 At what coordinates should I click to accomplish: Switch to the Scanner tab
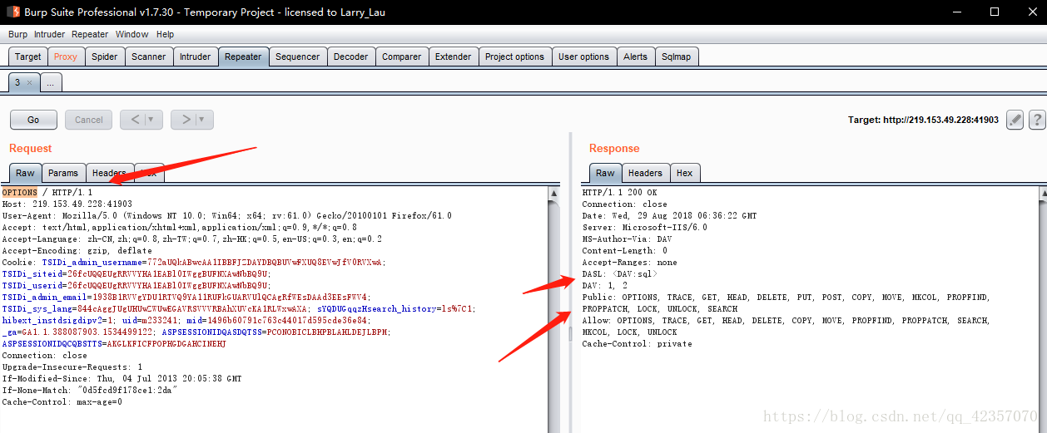coord(149,57)
